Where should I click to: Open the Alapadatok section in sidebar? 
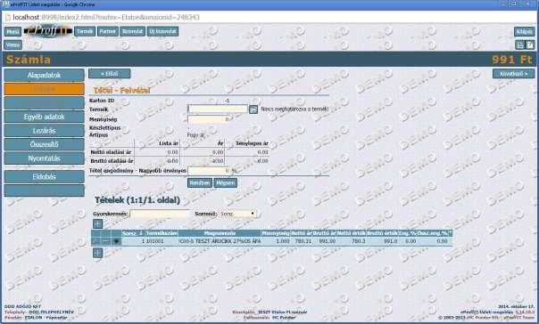click(x=44, y=75)
